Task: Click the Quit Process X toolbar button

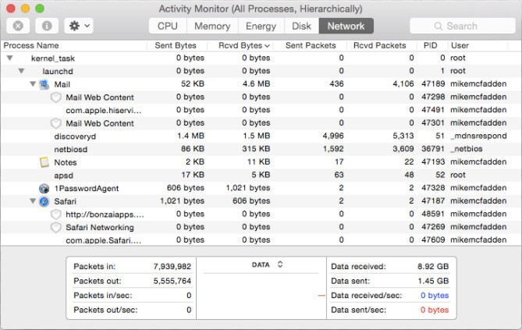Action: (x=18, y=26)
